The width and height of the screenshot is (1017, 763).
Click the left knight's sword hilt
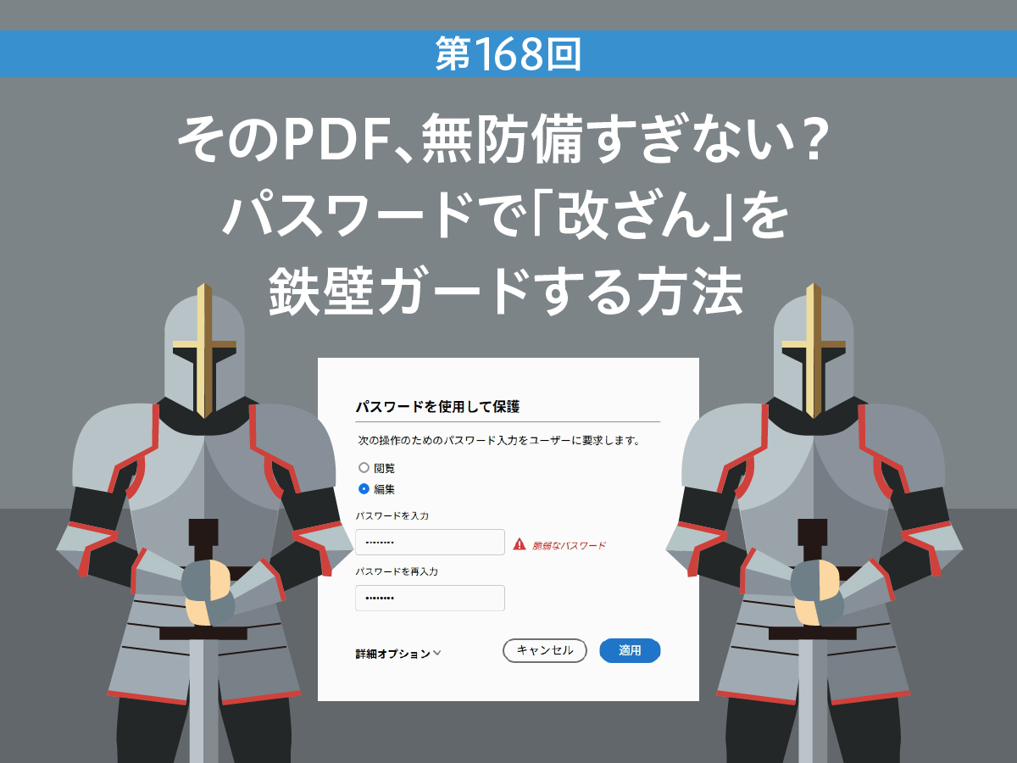pos(204,585)
